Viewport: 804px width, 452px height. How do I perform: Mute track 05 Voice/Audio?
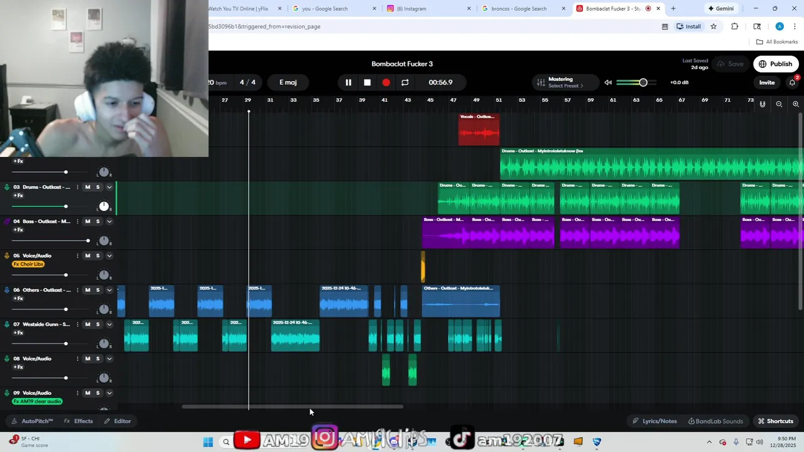click(87, 256)
